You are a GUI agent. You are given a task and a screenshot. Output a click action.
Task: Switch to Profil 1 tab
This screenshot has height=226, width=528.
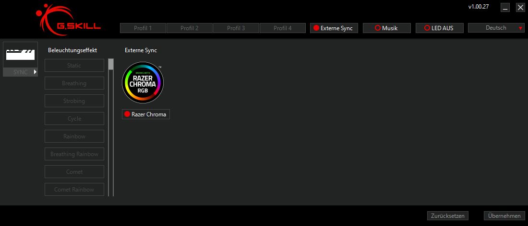143,28
